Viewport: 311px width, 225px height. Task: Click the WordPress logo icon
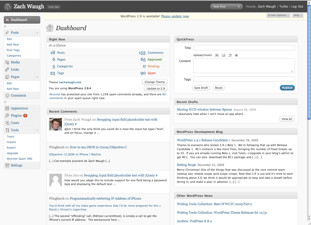point(8,7)
